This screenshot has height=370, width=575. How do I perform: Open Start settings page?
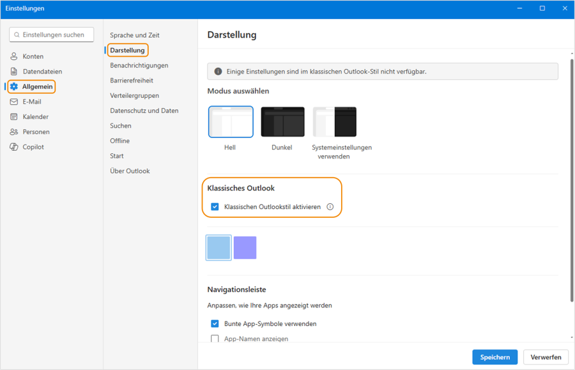[117, 156]
